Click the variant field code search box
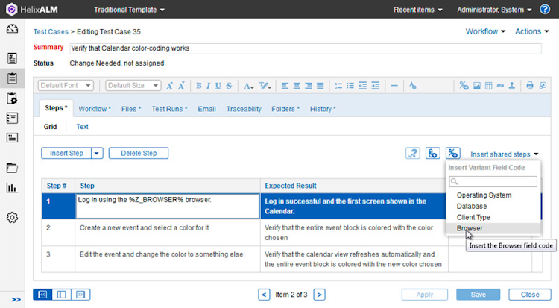559x308 pixels. [493, 181]
